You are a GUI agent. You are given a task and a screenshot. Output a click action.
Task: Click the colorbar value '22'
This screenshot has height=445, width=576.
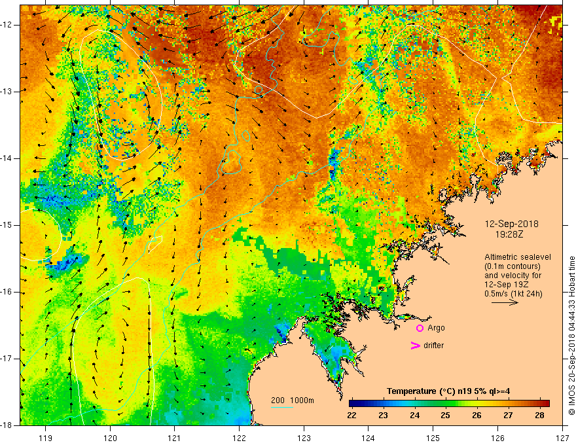[x=351, y=416]
